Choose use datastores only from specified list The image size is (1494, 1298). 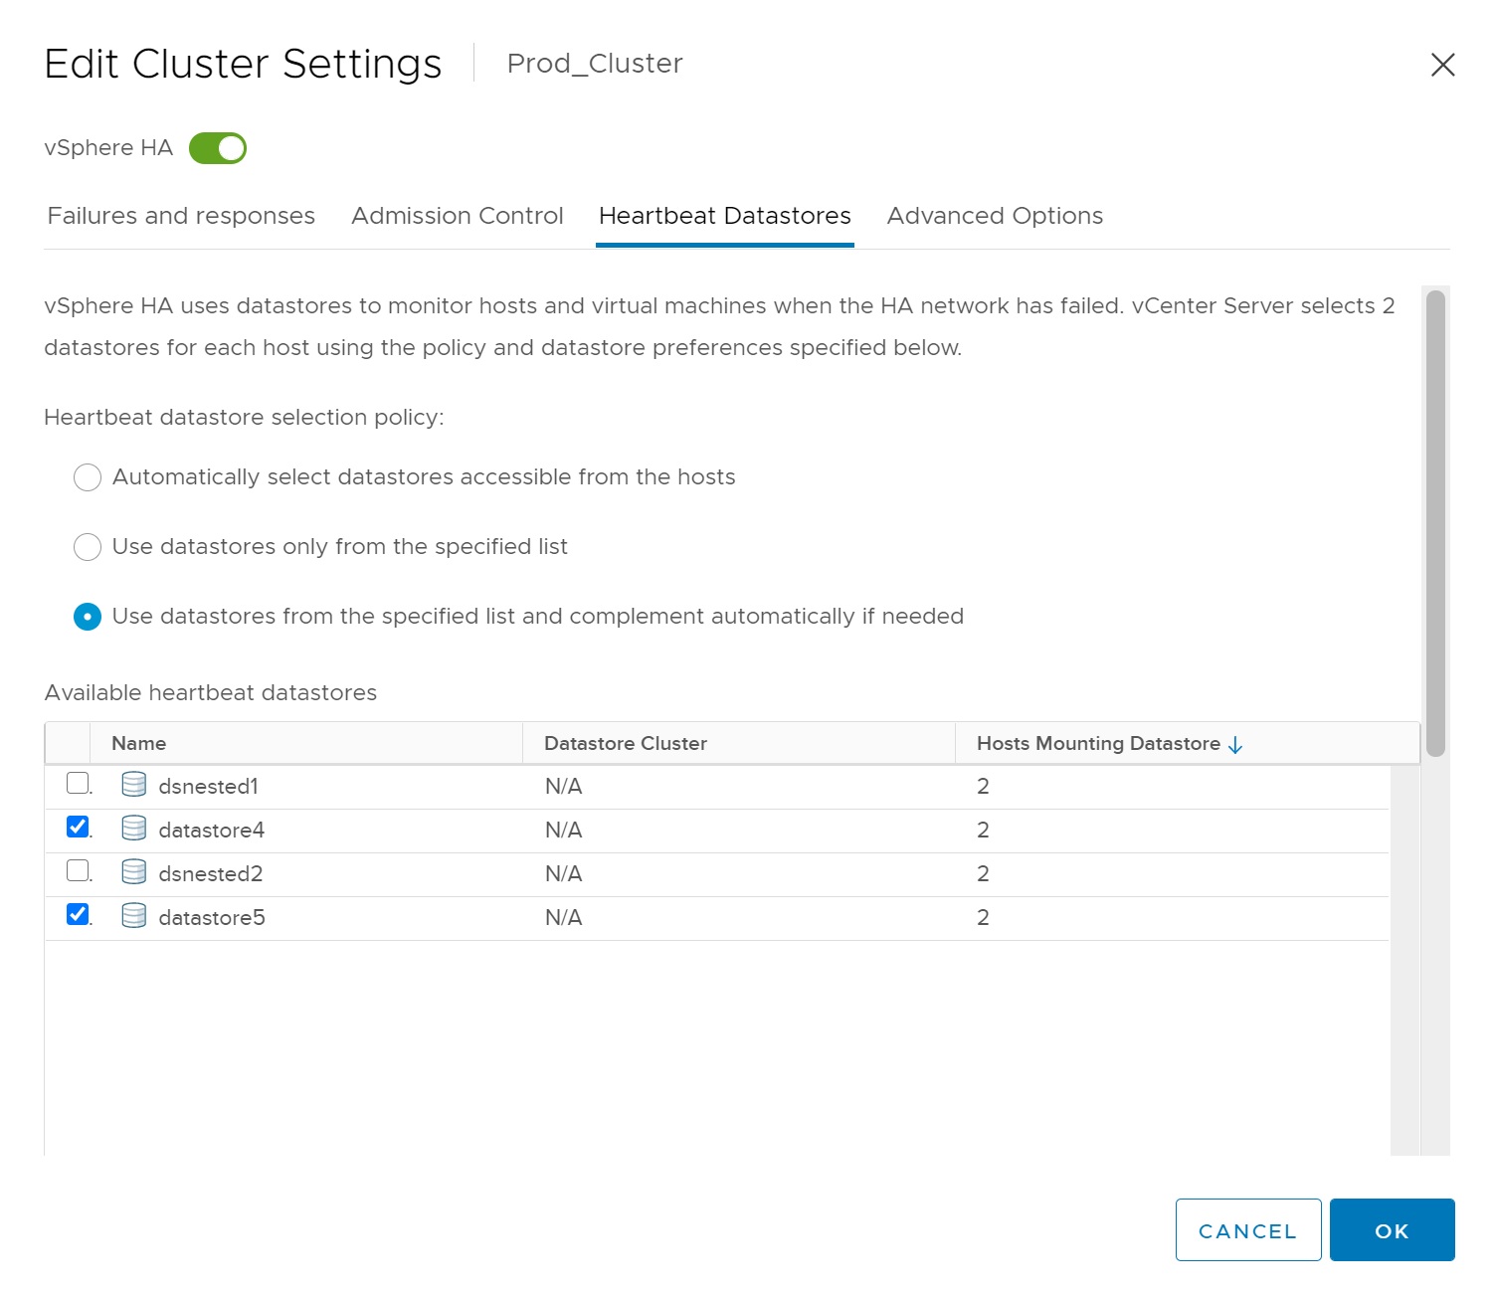click(88, 547)
